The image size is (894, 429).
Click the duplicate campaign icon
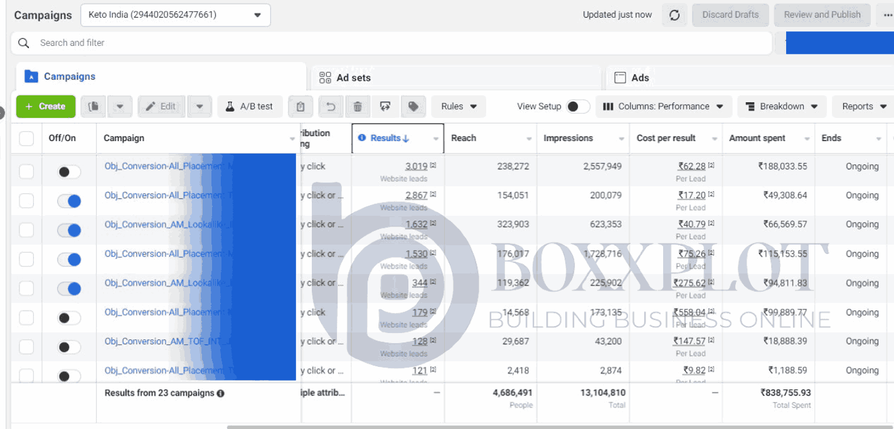click(93, 107)
